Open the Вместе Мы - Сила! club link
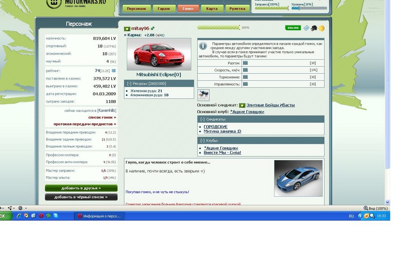Screen dimensions: 408x255 (222, 153)
